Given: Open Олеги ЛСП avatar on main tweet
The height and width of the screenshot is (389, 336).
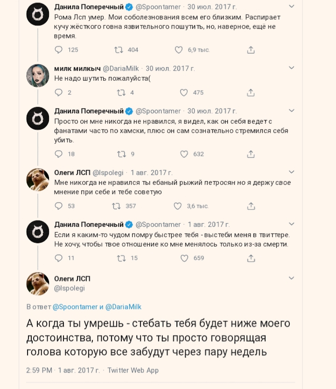Looking at the screenshot, I should pos(38,283).
